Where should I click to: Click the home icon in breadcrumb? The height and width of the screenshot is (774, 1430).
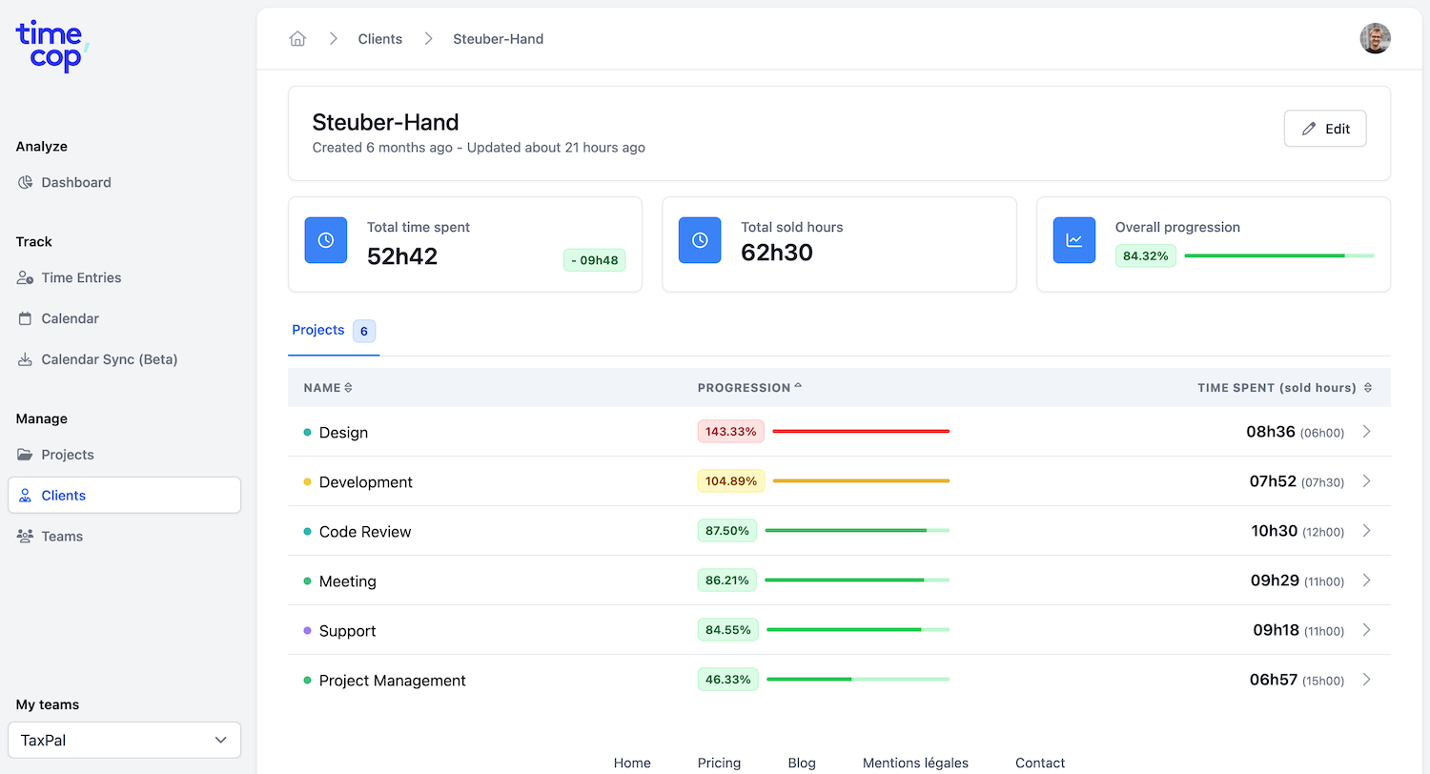pyautogui.click(x=297, y=39)
